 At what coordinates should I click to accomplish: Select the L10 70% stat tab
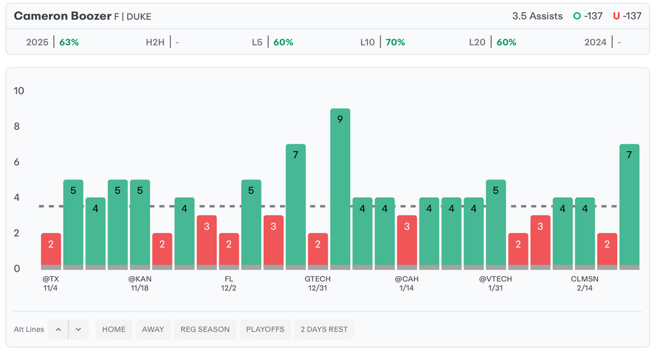382,42
